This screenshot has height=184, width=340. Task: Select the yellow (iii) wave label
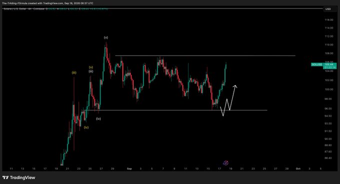(x=74, y=73)
